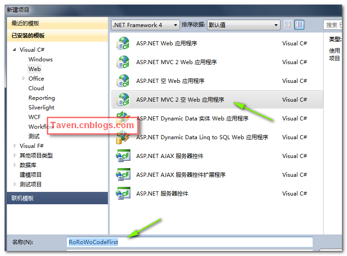Viewport: 347px width, 256px height.
Task: Choose ASP.NET 空 Web 应用程序 icon
Action: [x=123, y=81]
